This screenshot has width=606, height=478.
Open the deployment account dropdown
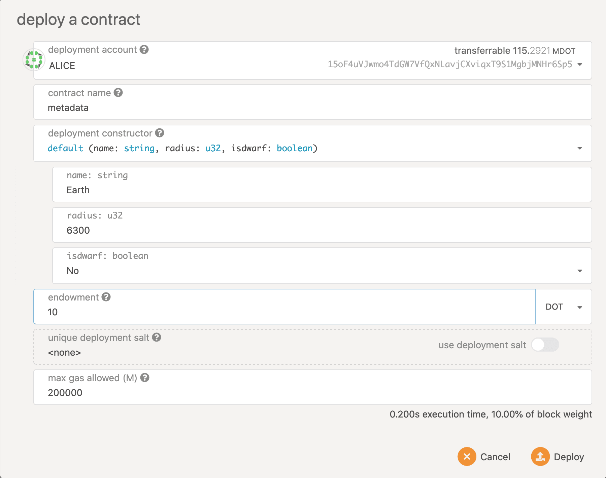click(x=580, y=64)
